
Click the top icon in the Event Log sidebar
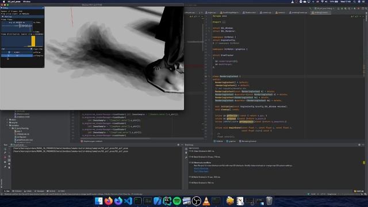tap(186, 149)
